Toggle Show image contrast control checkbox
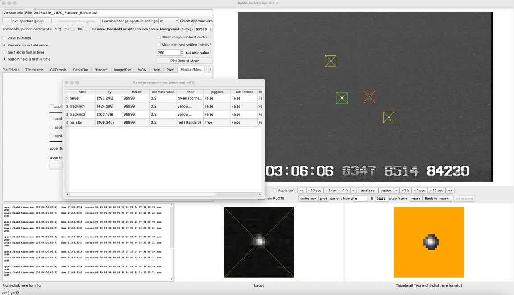Screen dimensions: 514x295 tap(159, 37)
